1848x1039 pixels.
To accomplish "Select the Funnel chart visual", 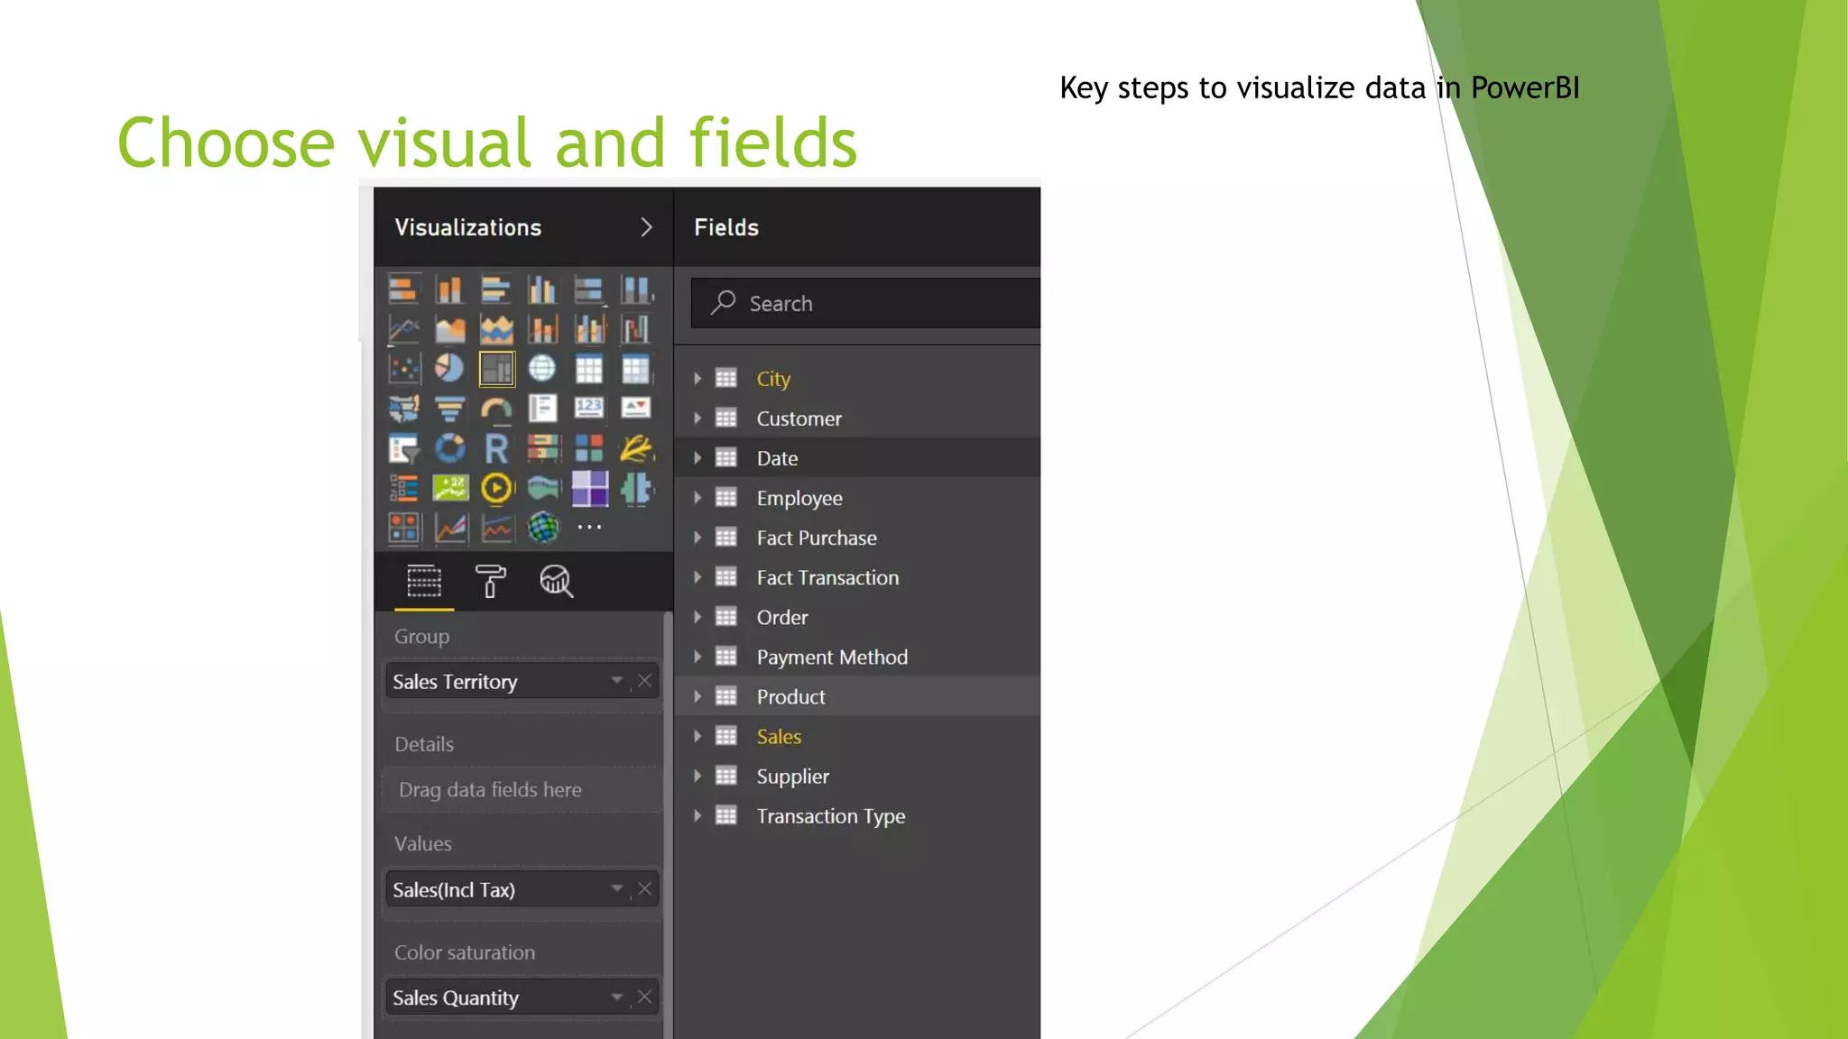I will pyautogui.click(x=449, y=409).
